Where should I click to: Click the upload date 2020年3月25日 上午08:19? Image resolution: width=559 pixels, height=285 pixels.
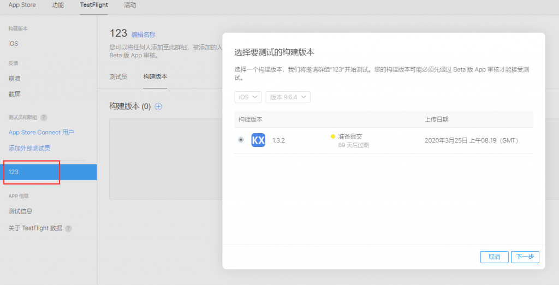(x=471, y=140)
